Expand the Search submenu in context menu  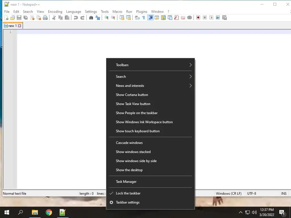coord(151,77)
